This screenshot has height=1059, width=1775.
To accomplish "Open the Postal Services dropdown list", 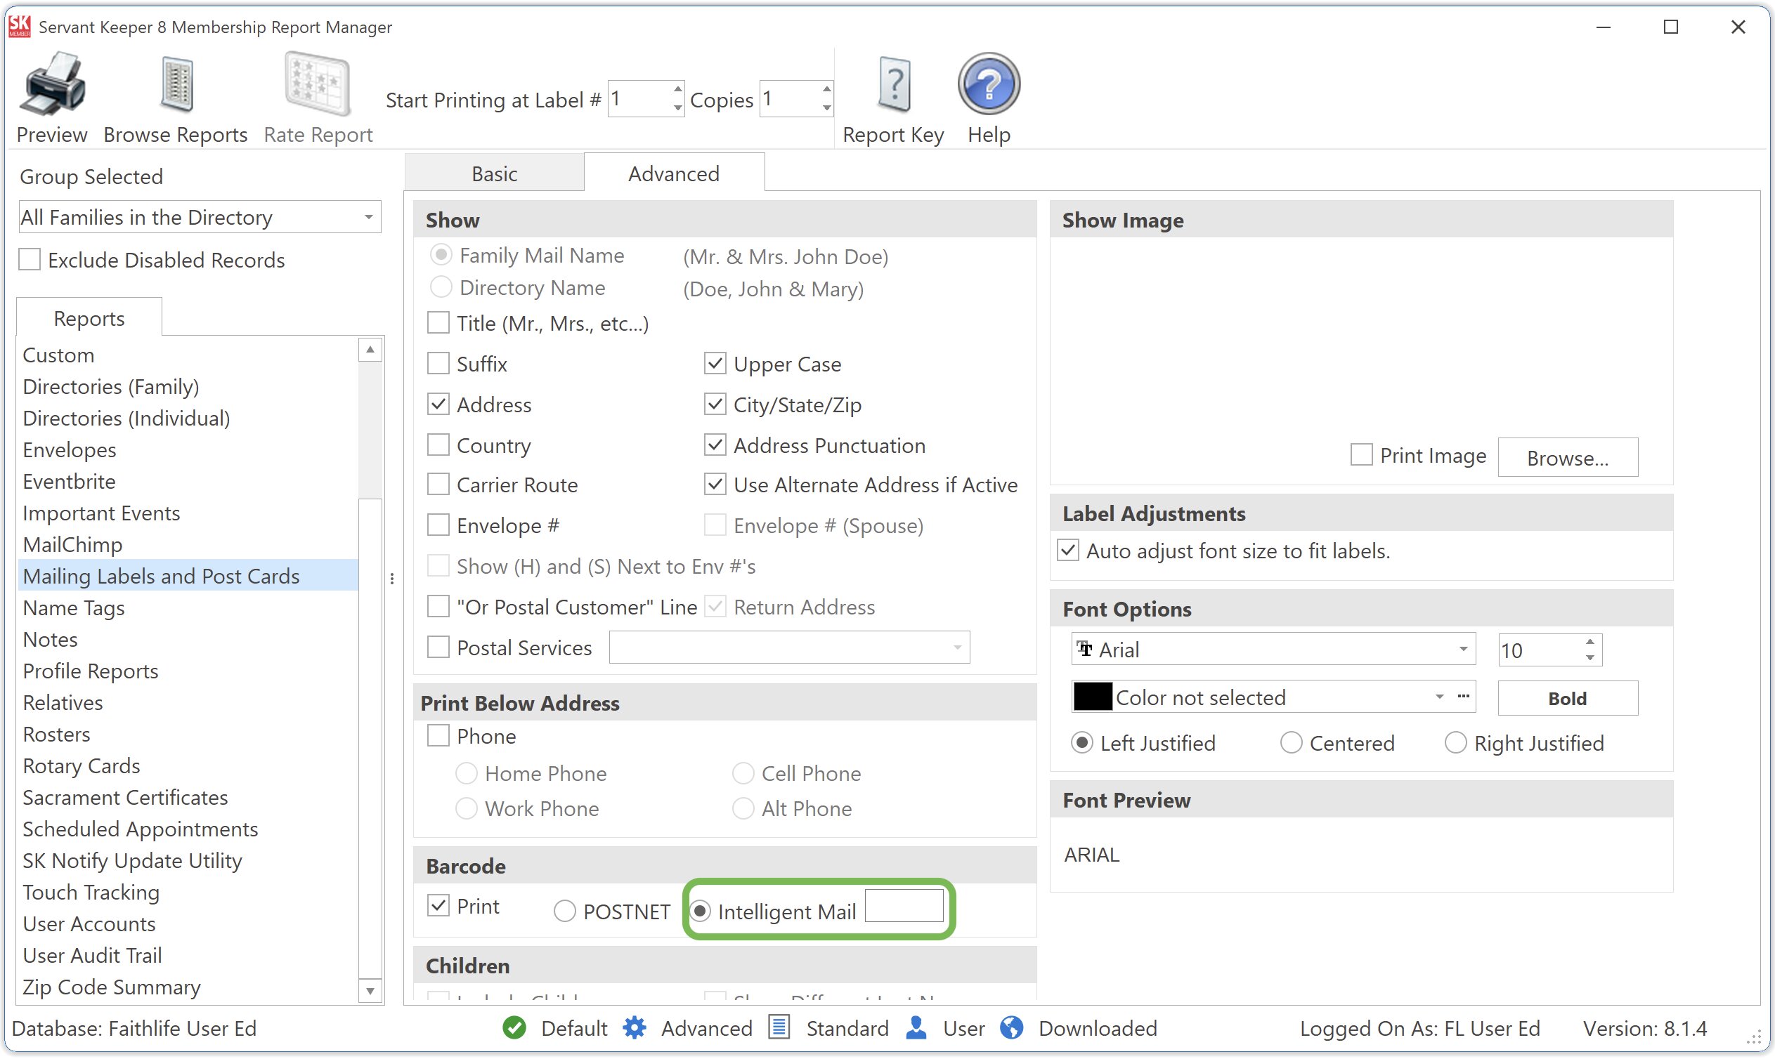I will [x=957, y=648].
